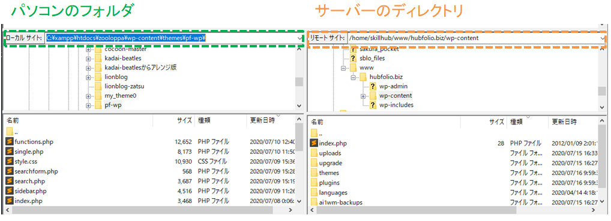This screenshot has height=221, width=611.
Task: Click the plugins folder icon
Action: (x=314, y=183)
